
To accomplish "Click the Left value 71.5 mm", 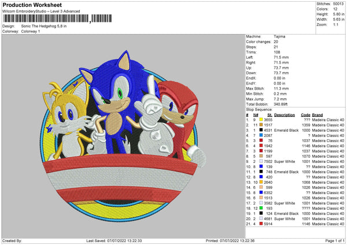I will (281, 57).
